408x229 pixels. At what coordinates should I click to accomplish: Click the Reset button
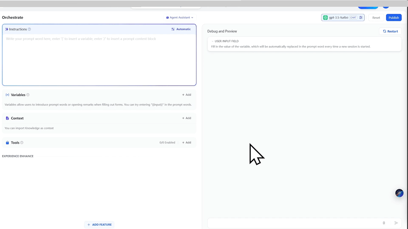coord(376,18)
